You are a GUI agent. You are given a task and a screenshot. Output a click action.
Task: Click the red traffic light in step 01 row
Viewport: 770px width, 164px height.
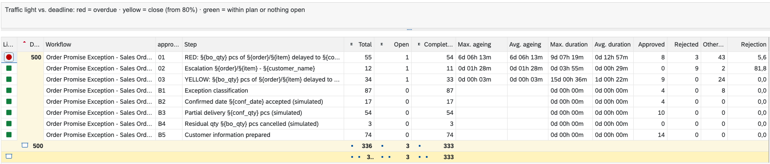[x=9, y=57]
